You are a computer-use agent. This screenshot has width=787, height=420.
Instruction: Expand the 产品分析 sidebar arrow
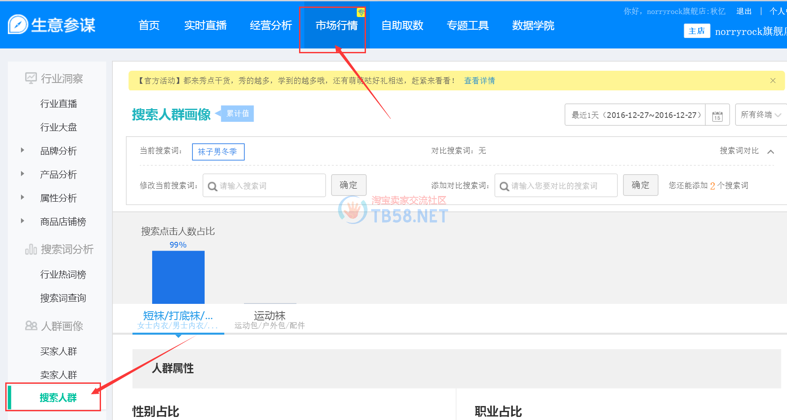(23, 174)
